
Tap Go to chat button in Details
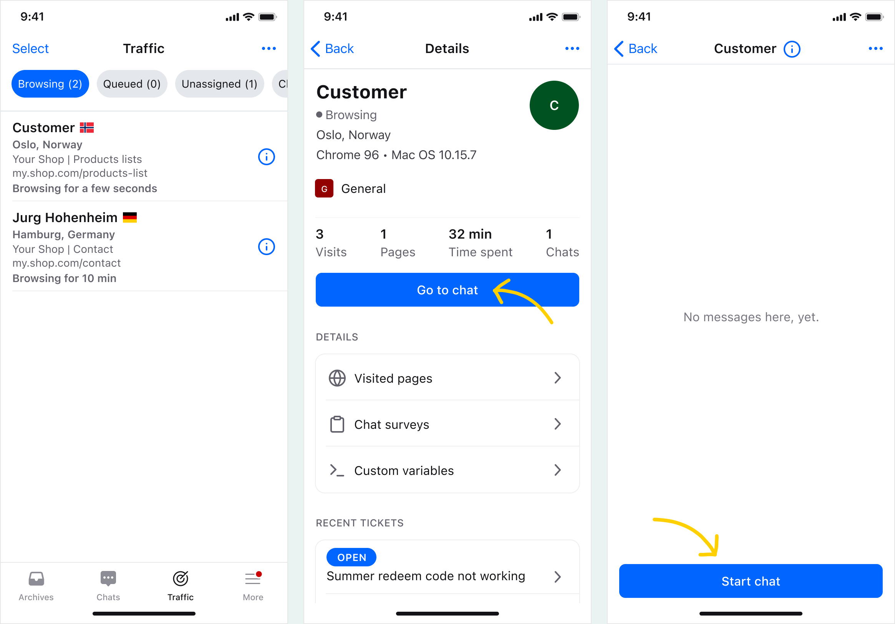coord(447,289)
